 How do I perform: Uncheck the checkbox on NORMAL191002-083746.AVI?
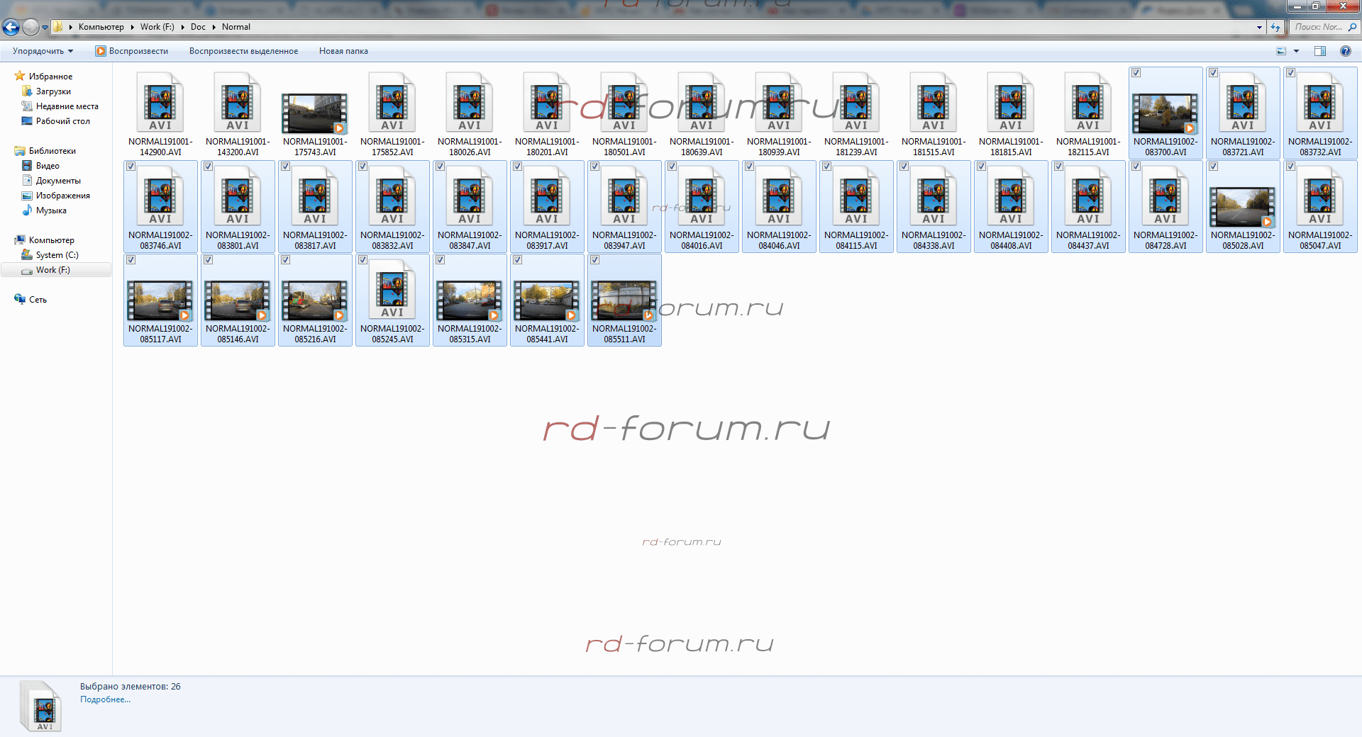point(131,167)
